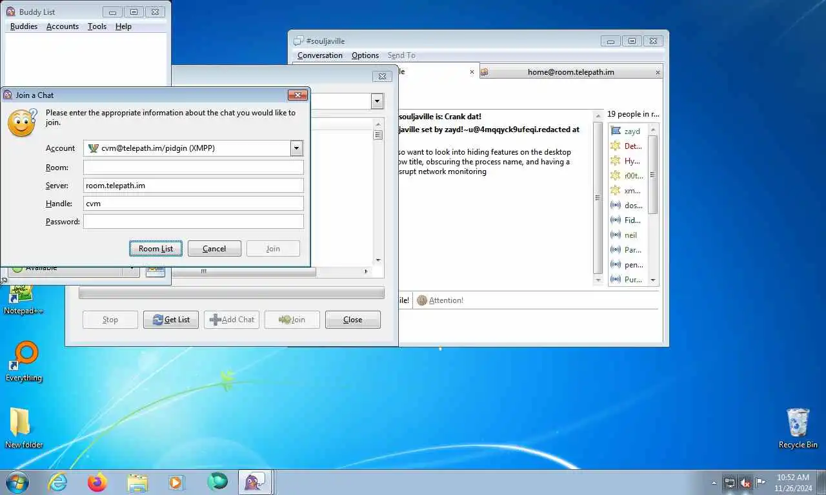This screenshot has height=495, width=826.
Task: Click the chat history vertical scrollbar
Action: click(x=598, y=198)
